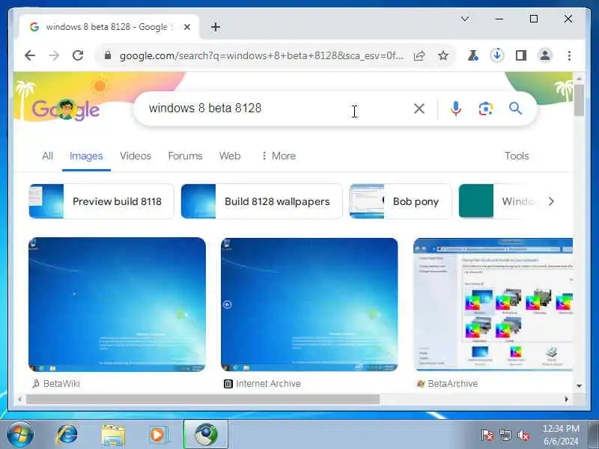This screenshot has width=599, height=449.
Task: Close the Google search tab
Action: tap(186, 27)
